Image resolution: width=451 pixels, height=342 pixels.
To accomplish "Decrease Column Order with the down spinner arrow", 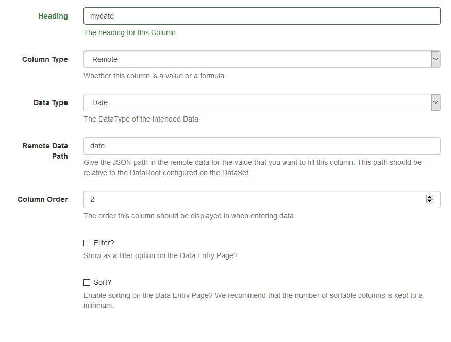I will (x=430, y=201).
